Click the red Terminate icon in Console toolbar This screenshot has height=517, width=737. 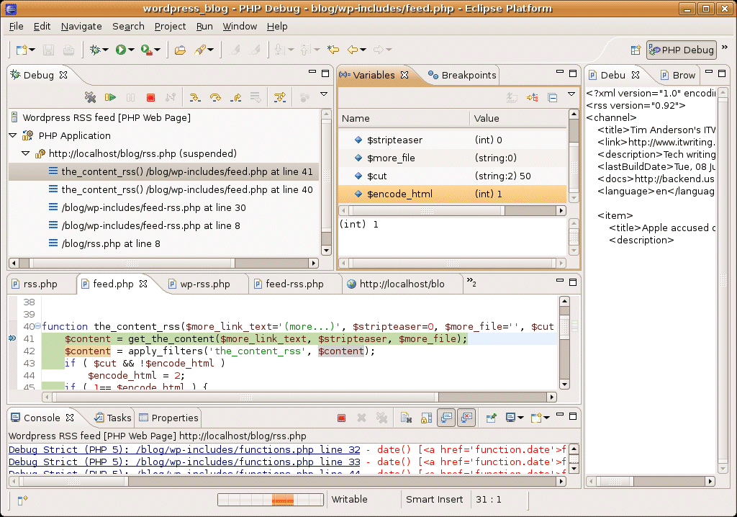click(x=342, y=418)
